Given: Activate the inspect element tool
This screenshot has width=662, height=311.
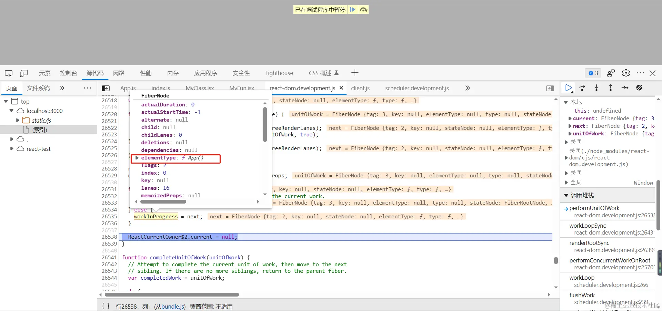Looking at the screenshot, I should point(9,73).
